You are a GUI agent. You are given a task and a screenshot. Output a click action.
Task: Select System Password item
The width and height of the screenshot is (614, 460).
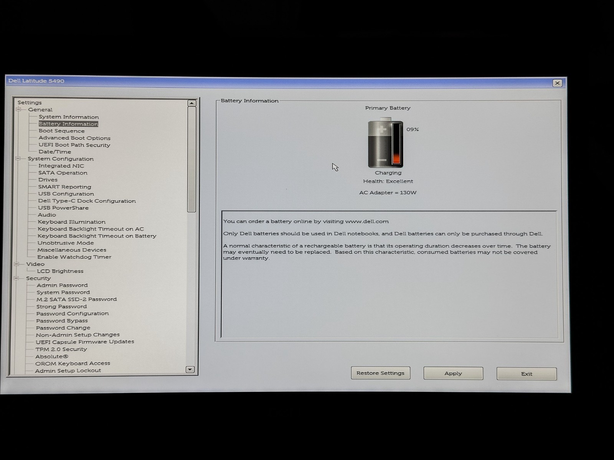pos(63,292)
